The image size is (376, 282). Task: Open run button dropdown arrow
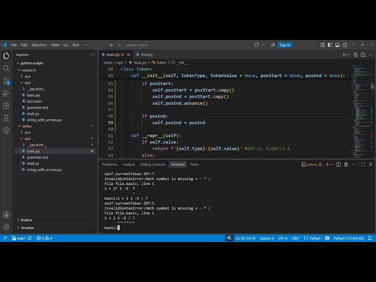click(349, 55)
